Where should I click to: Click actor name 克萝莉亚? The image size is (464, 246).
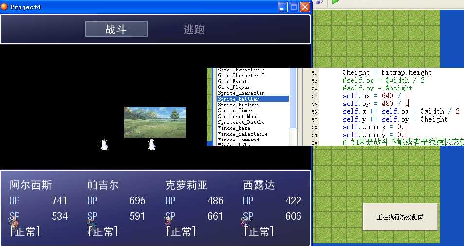click(186, 185)
